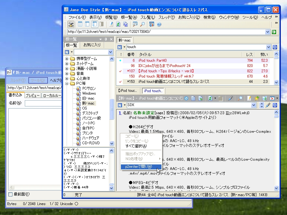The image size is (287, 215).
Task: Click the clock icon in thread toolbar
Action: tap(186, 98)
